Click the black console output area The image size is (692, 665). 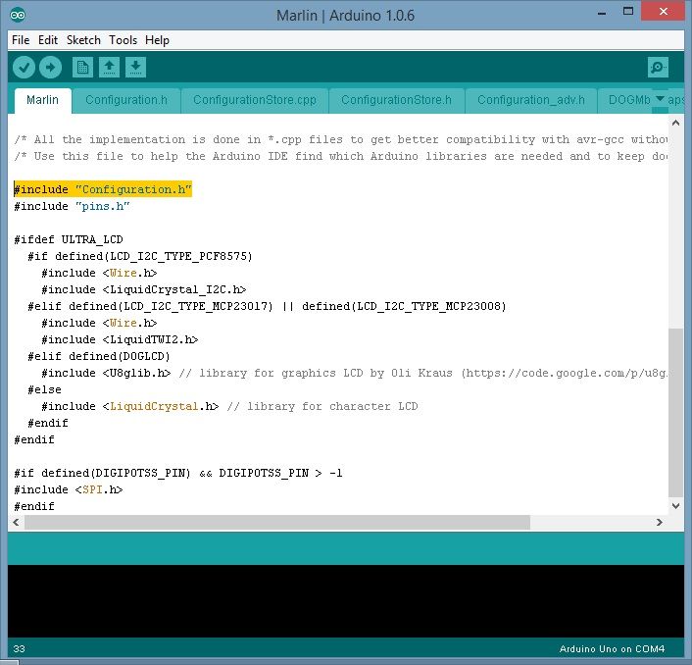pos(346,601)
